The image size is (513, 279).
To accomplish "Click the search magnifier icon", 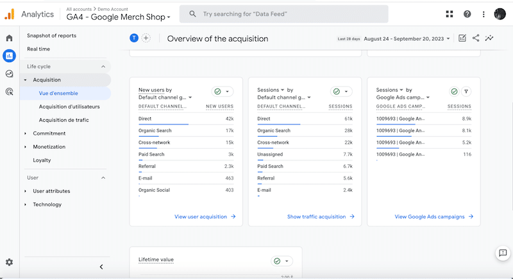I will point(193,14).
